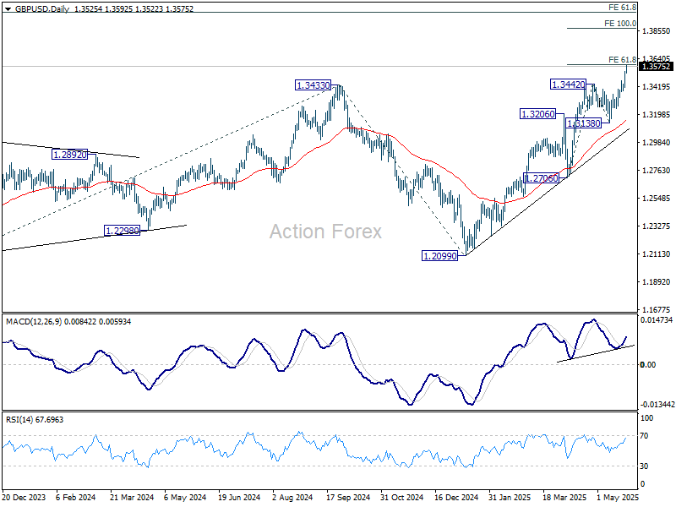Click the 20 Dec 2023 date label

point(24,497)
